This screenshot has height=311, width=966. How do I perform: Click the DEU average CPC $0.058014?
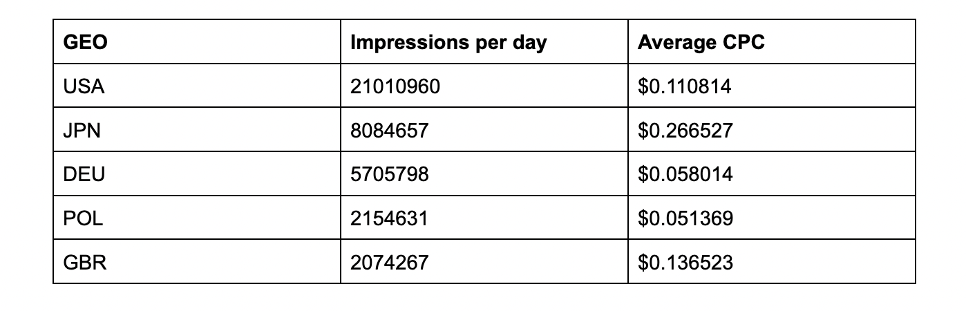pyautogui.click(x=685, y=175)
